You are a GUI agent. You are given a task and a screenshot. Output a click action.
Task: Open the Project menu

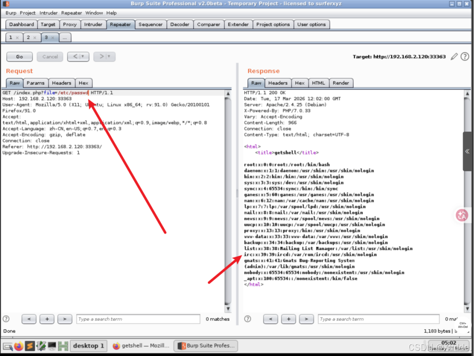[27, 13]
